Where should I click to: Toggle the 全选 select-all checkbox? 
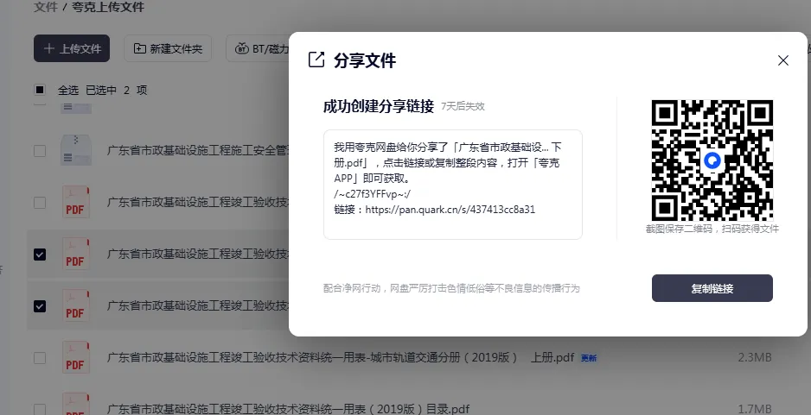coord(40,90)
